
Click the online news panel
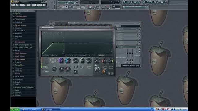[135, 7]
